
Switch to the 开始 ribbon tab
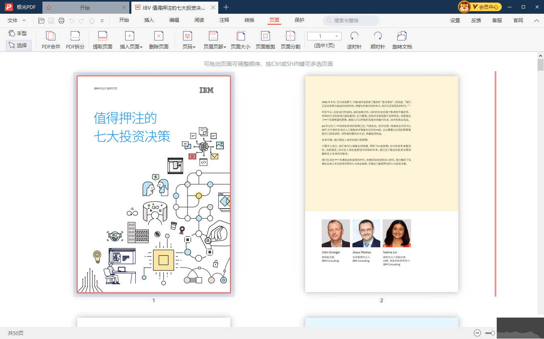pyautogui.click(x=124, y=20)
